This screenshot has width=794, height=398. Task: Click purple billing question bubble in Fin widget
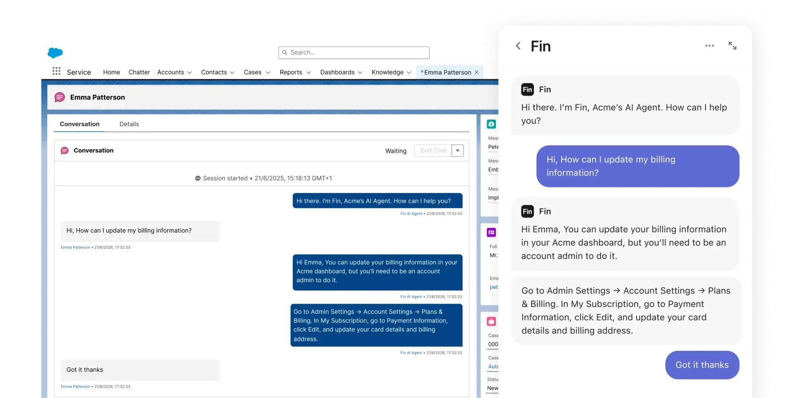click(638, 166)
